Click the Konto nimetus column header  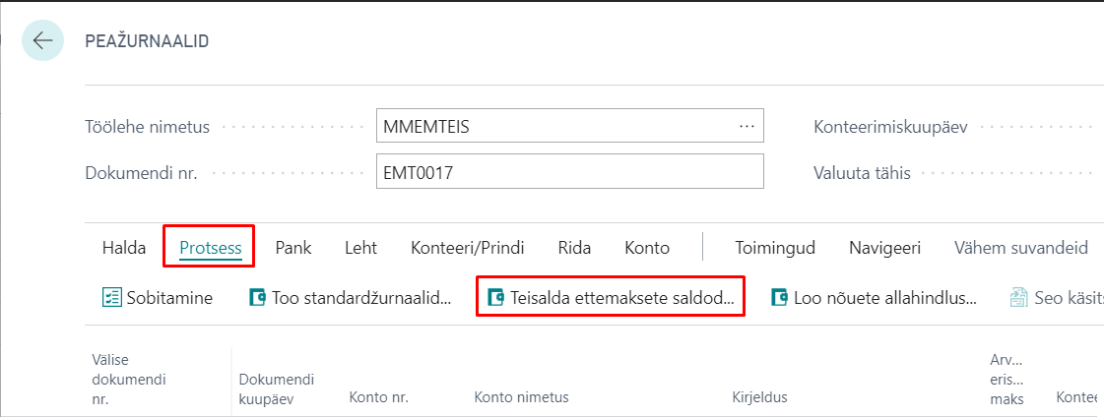point(521,397)
